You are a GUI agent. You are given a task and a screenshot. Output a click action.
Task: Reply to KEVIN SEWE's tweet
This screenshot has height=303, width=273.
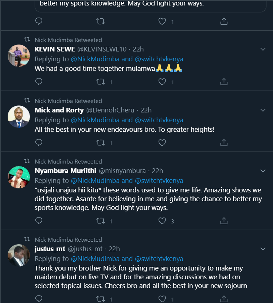coord(39,82)
